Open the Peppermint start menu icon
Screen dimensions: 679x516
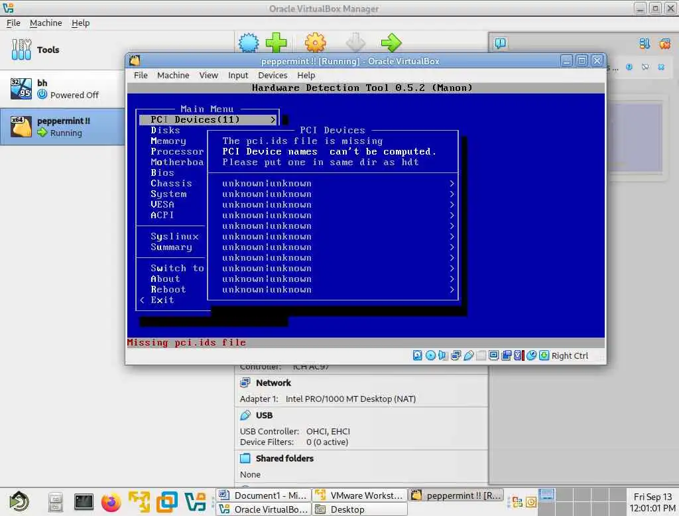(x=19, y=501)
